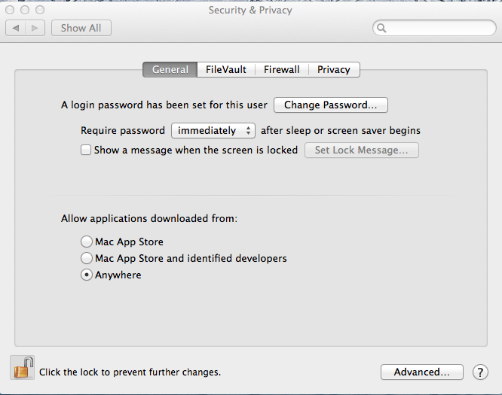
Task: Open the Advanced settings button
Action: (422, 372)
